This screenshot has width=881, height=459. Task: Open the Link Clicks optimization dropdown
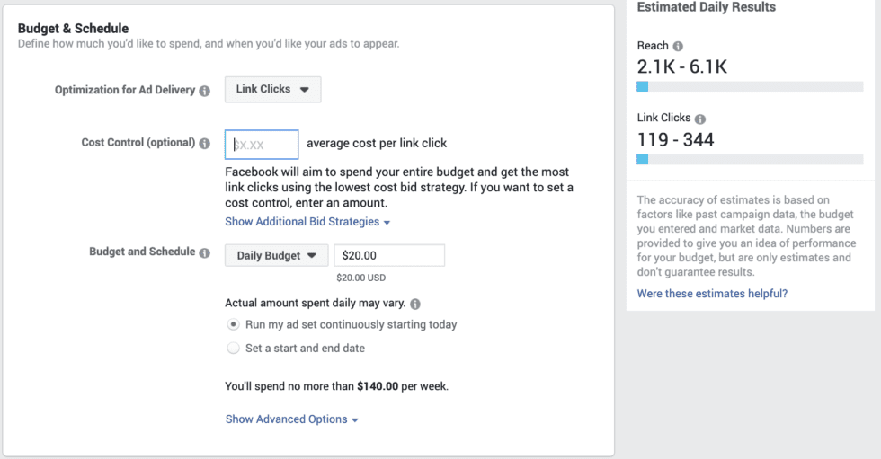(273, 89)
